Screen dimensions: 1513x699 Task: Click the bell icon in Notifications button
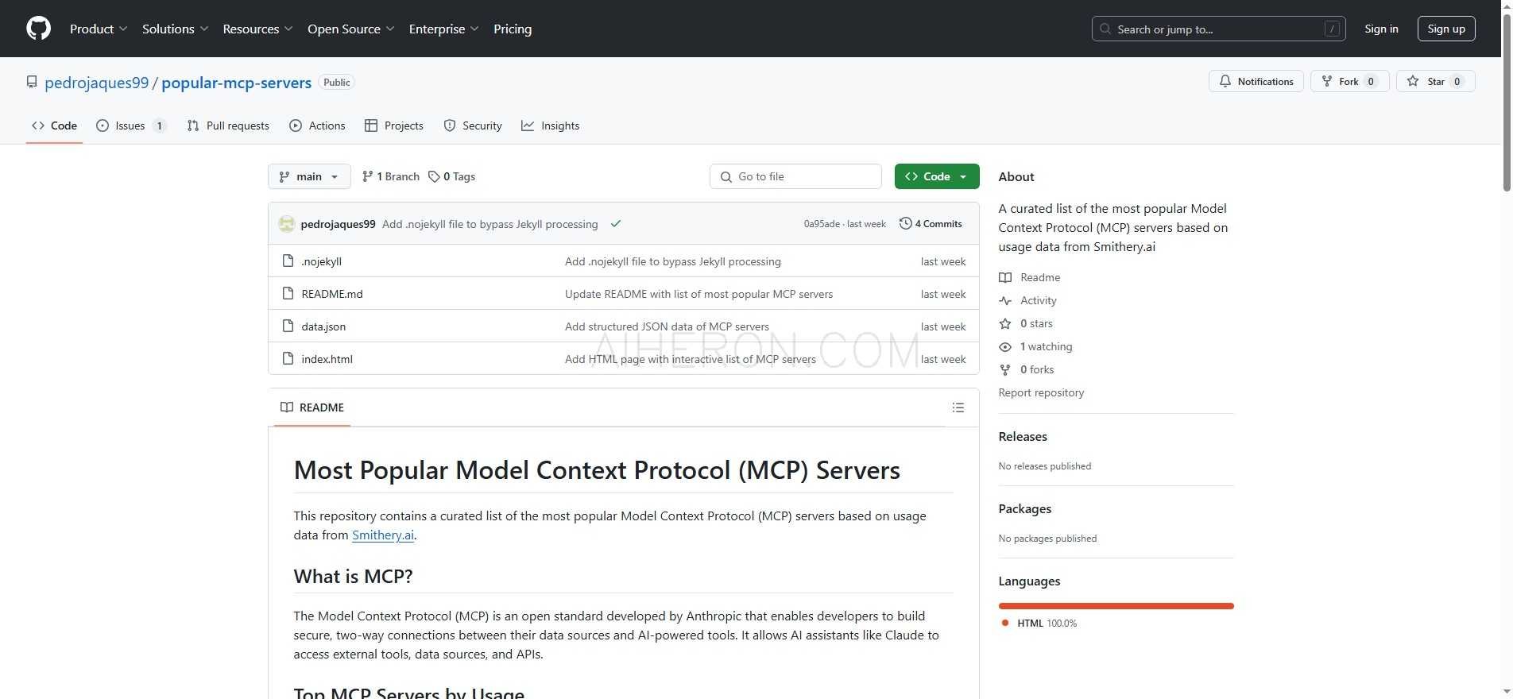point(1225,81)
